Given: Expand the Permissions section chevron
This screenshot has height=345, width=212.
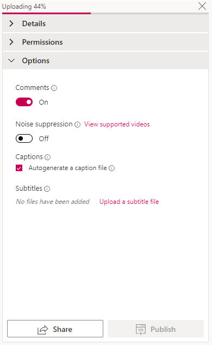Looking at the screenshot, I should click(11, 42).
